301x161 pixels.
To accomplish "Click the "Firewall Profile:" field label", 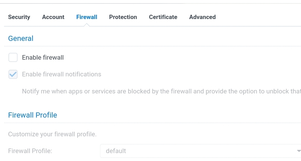I will pyautogui.click(x=30, y=151).
